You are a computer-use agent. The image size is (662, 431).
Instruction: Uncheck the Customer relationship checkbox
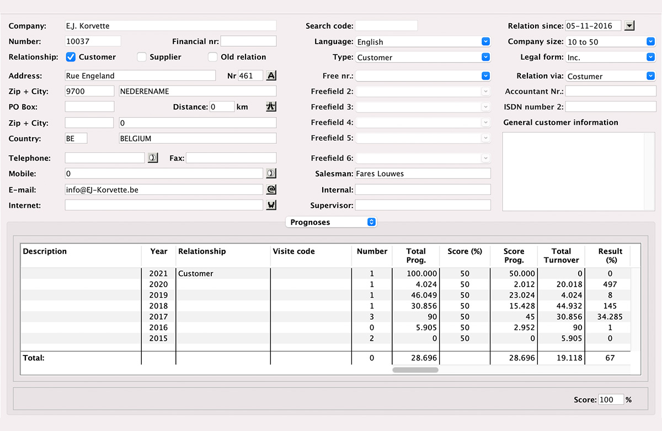(71, 57)
